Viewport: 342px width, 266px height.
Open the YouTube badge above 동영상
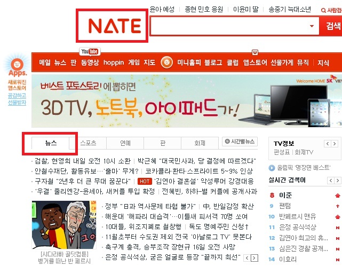(x=90, y=52)
